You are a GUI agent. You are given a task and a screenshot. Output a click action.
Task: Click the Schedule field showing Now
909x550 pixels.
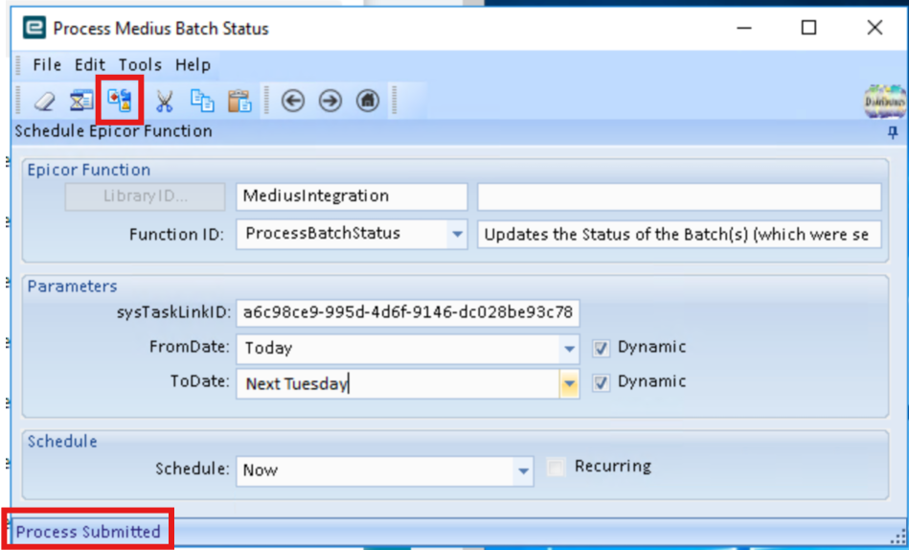tap(384, 470)
